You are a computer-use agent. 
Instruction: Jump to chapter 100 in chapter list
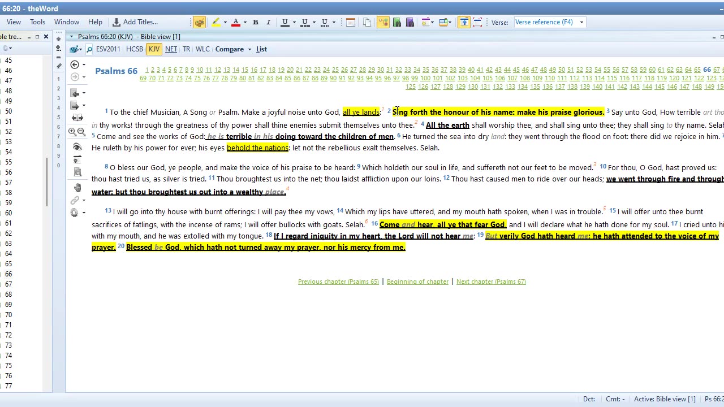coord(425,78)
